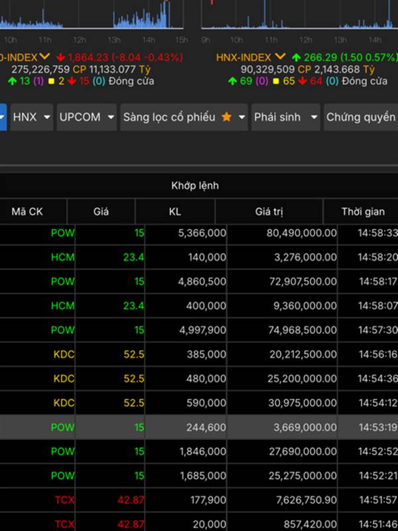The image size is (398, 531).
Task: Select the Khớp lệnh panel header
Action: pyautogui.click(x=194, y=186)
